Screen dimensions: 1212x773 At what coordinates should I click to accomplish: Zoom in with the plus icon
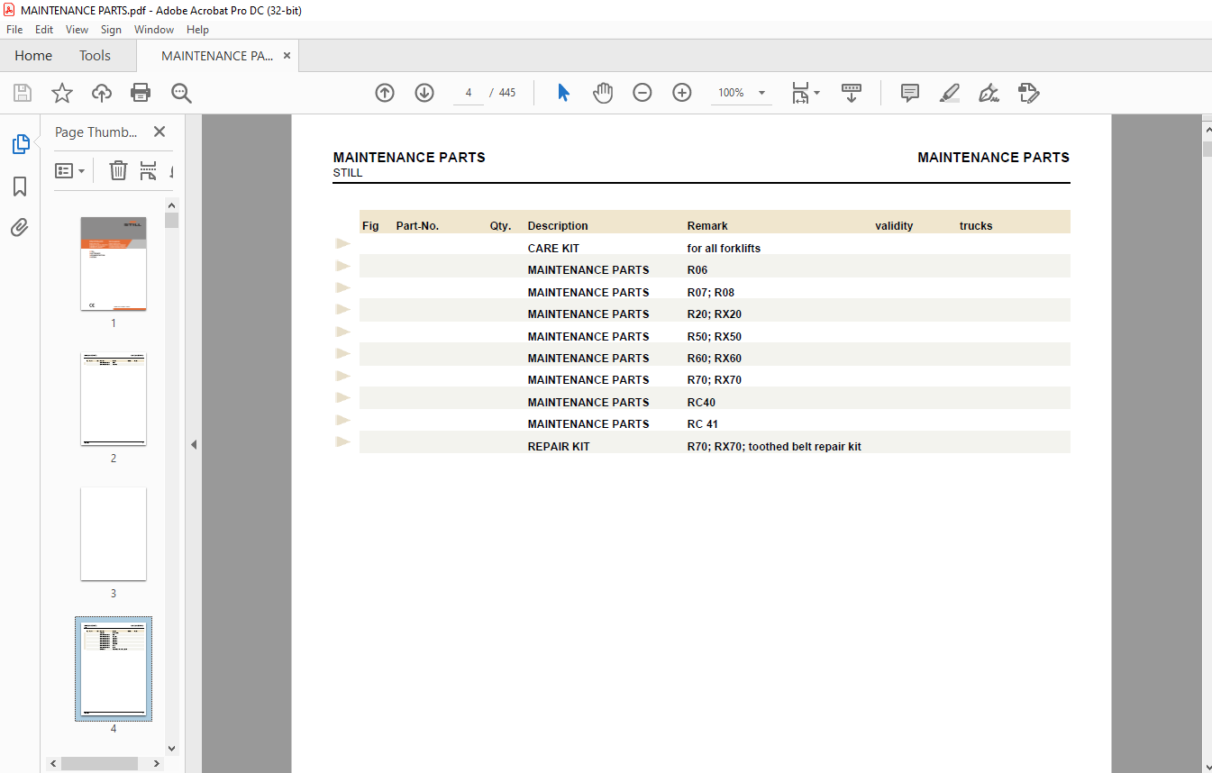682,93
